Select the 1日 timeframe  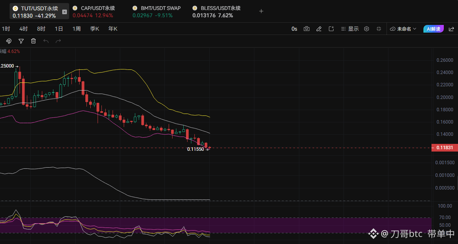tap(59, 29)
